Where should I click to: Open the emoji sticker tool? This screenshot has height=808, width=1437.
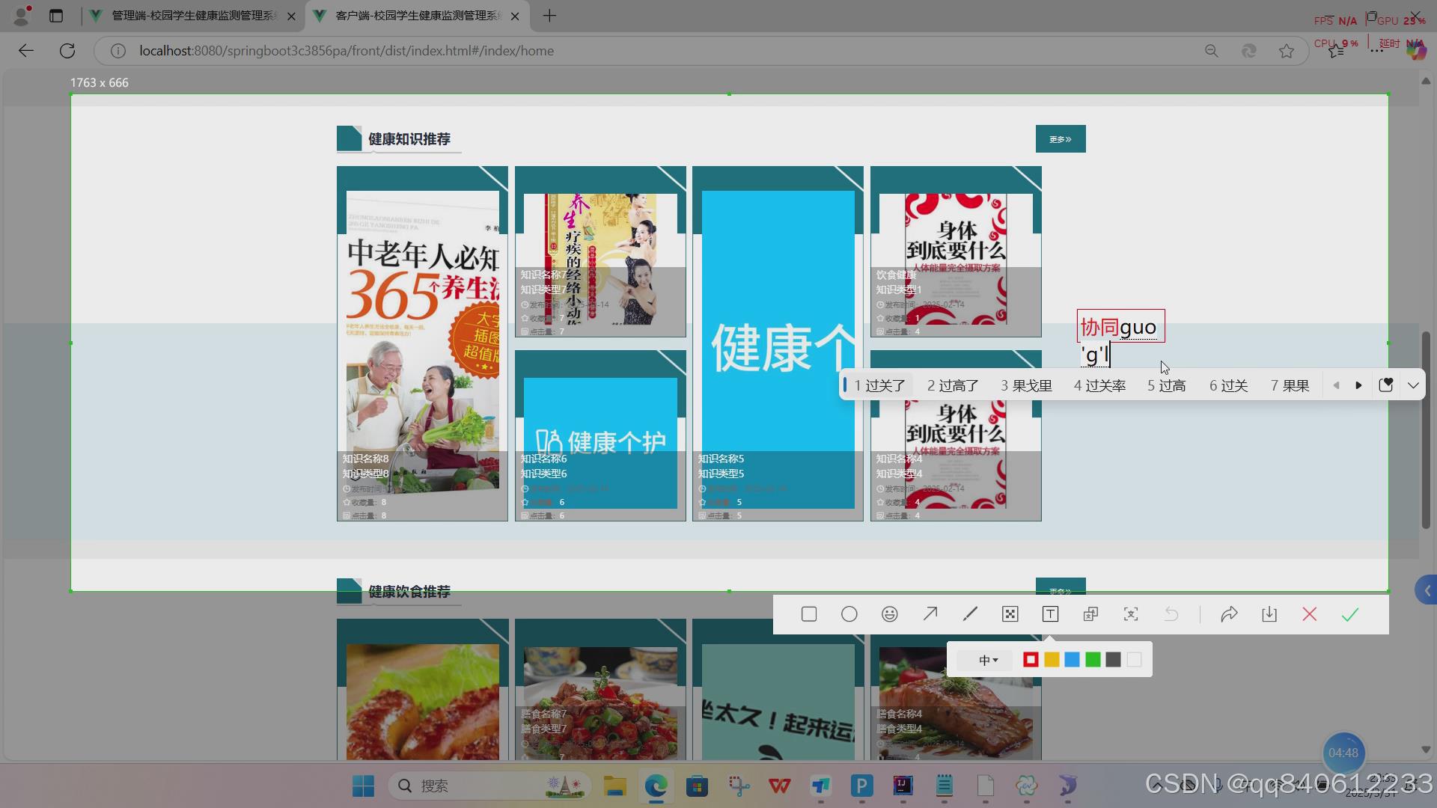pos(889,613)
